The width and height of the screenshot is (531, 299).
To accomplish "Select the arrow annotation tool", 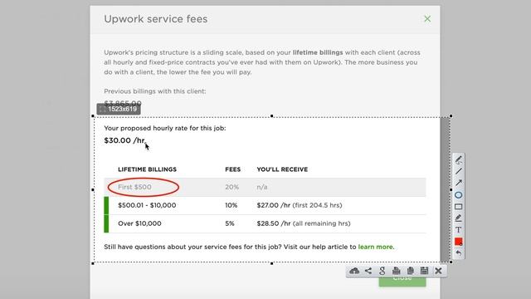I will pyautogui.click(x=459, y=183).
